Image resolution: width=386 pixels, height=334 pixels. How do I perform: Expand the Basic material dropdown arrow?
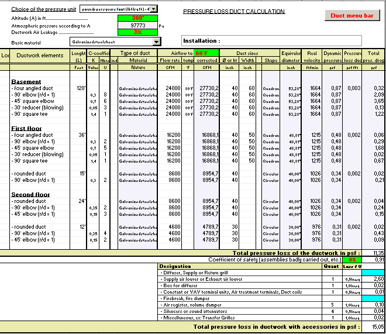tap(156, 42)
